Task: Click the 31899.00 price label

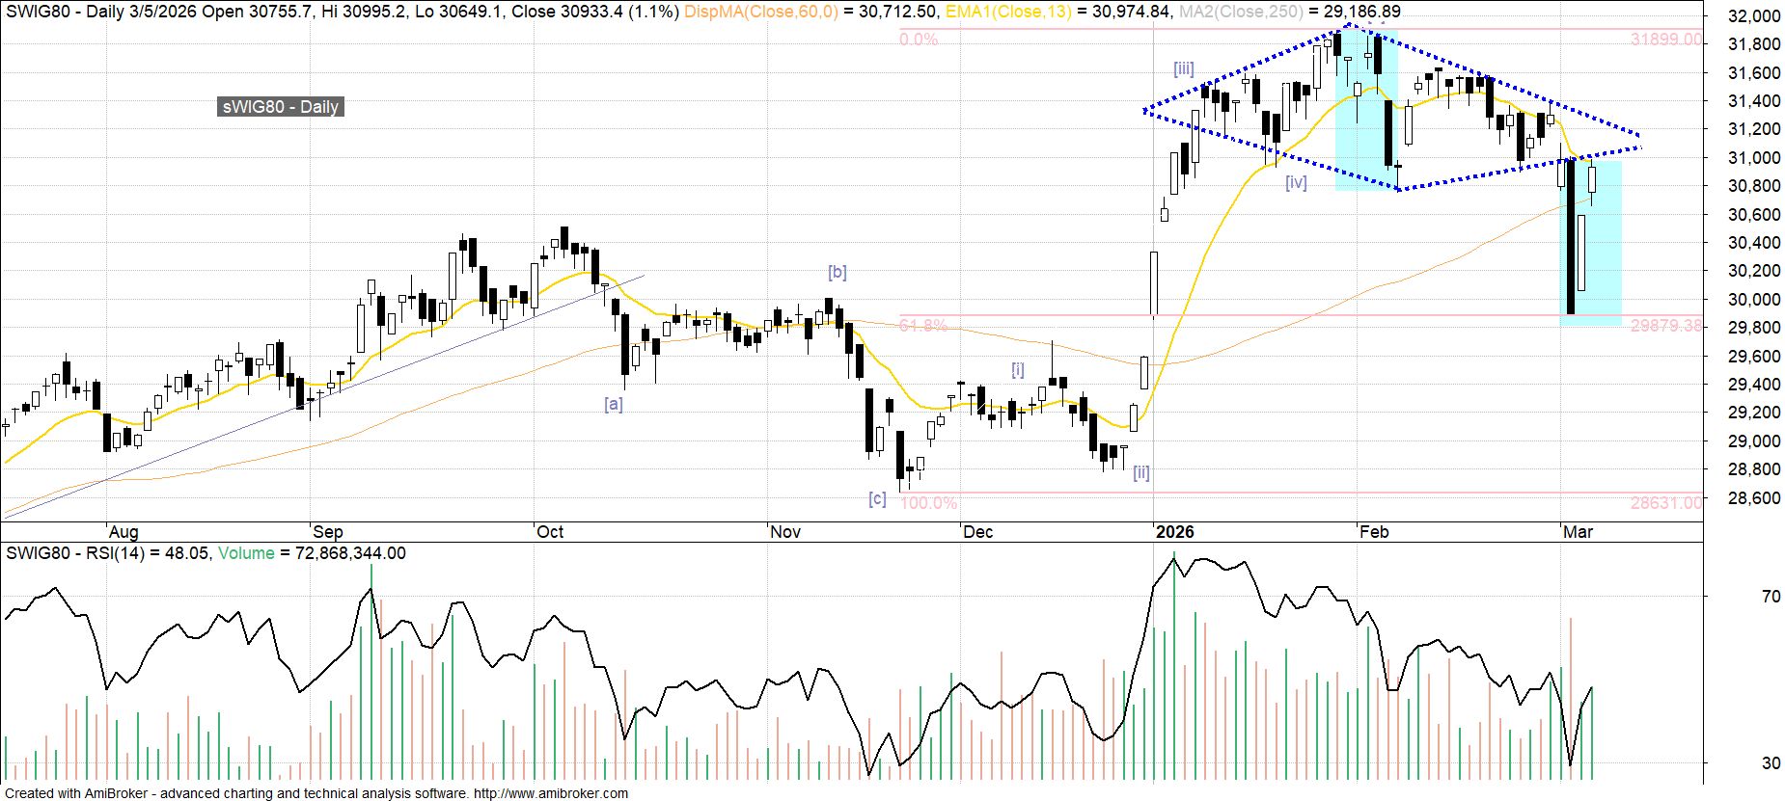Action: [x=1666, y=40]
